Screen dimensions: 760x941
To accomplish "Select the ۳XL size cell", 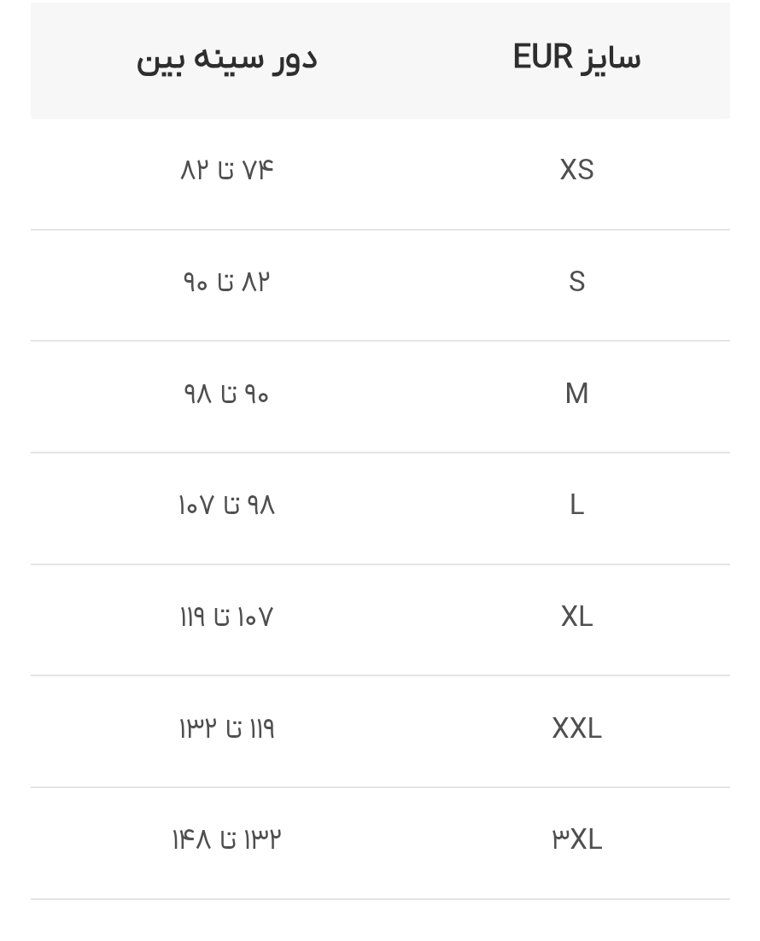I will (576, 839).
